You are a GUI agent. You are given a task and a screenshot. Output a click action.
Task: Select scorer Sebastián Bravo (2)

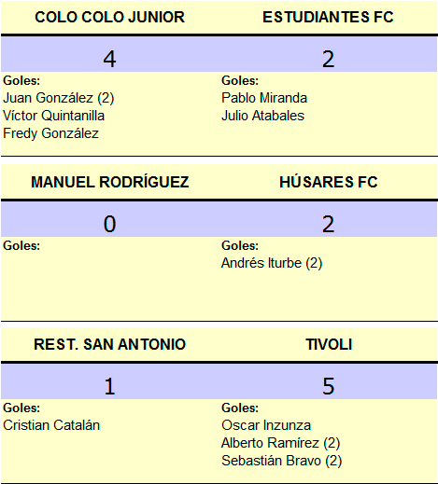point(282,461)
